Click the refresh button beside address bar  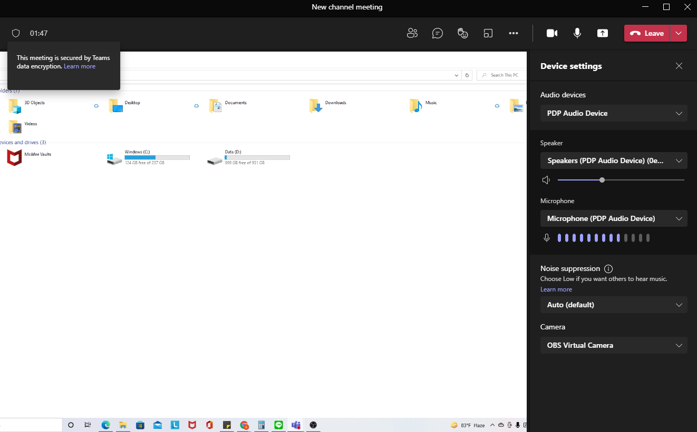467,75
